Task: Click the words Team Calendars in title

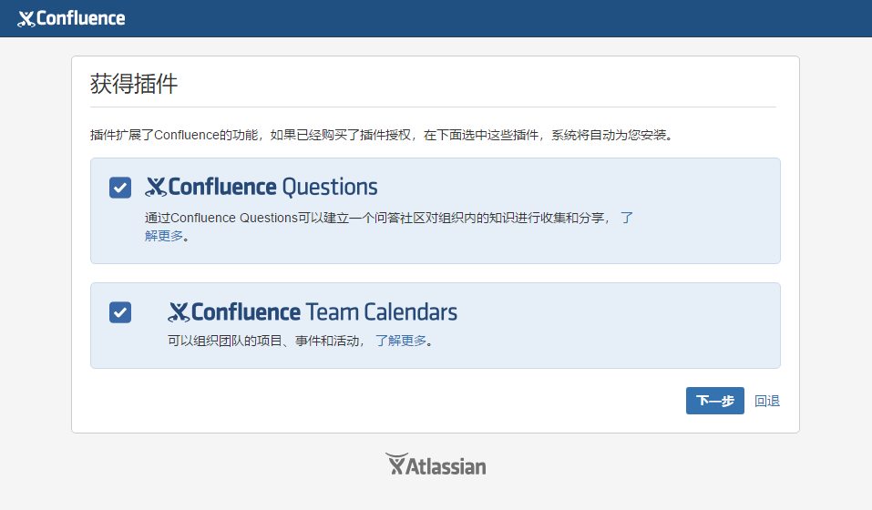Action: tap(382, 312)
